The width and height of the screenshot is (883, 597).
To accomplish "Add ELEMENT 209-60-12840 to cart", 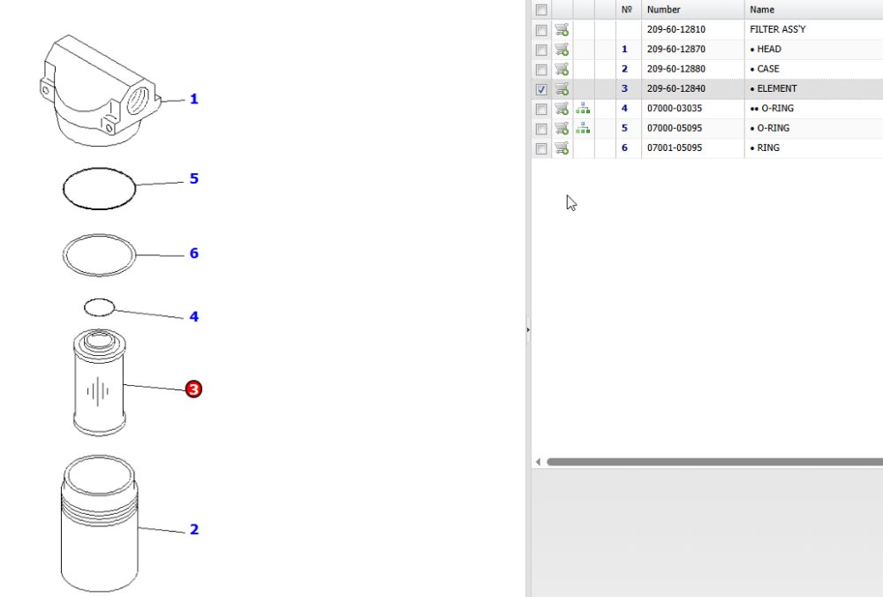I will tap(562, 88).
